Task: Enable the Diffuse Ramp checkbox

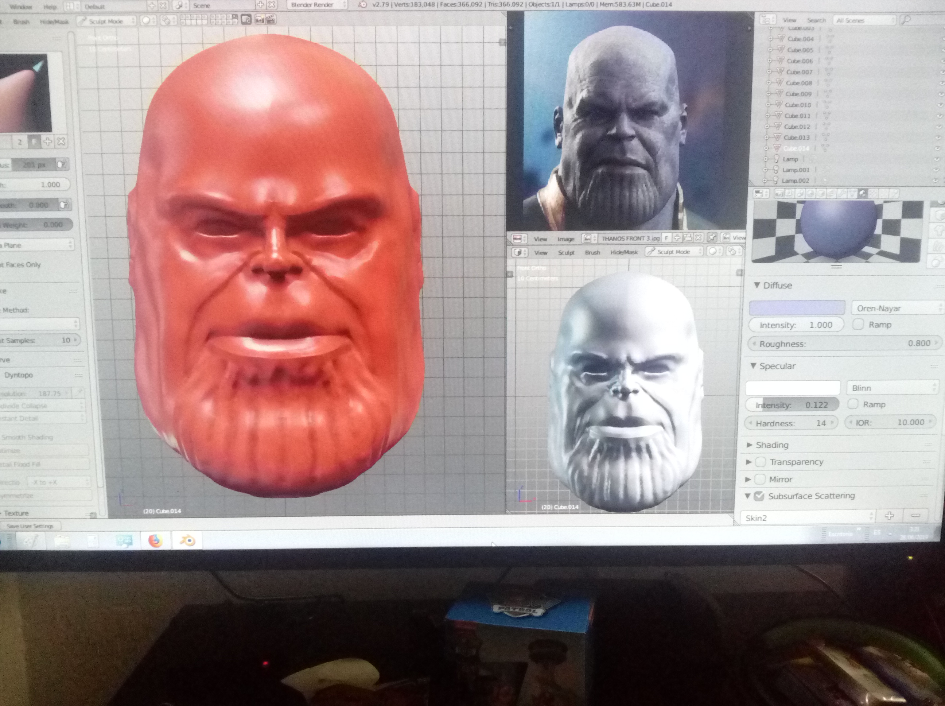Action: (858, 324)
